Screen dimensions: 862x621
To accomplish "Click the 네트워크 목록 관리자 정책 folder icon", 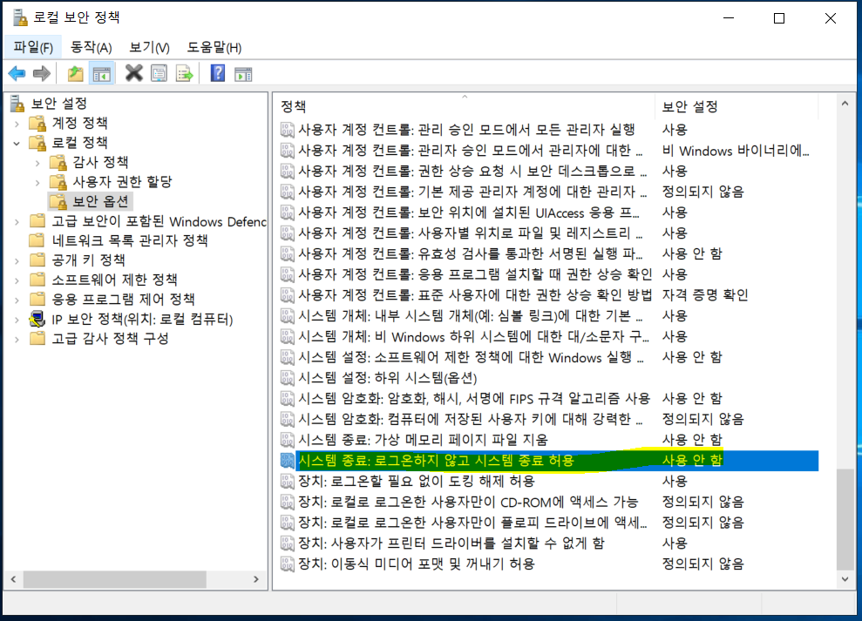I will pyautogui.click(x=37, y=240).
